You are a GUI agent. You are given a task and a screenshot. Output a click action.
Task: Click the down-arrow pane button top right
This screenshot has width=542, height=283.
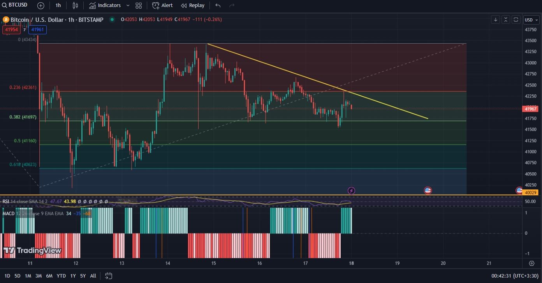496,19
